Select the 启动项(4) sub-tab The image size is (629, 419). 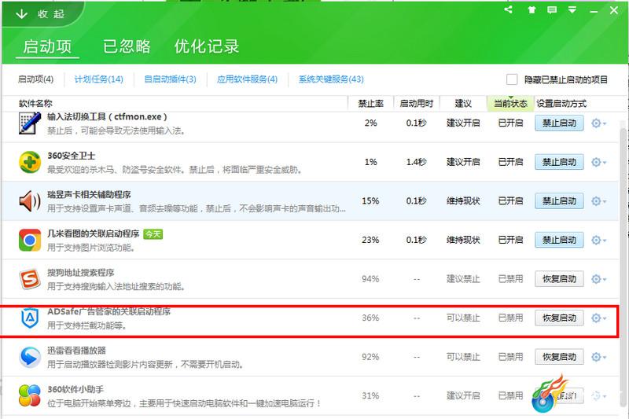pyautogui.click(x=35, y=79)
